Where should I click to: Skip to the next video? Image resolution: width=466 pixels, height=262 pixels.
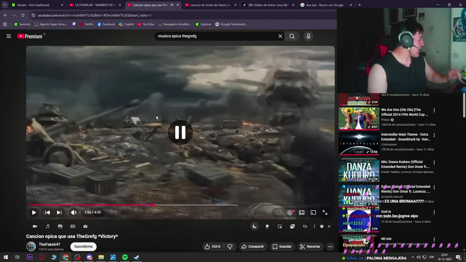(59, 213)
